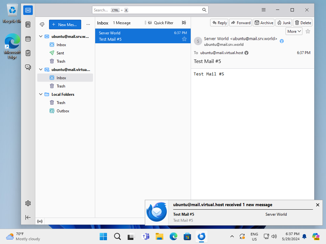Screen dimensions: 326x244
Task: Open folder pane options ellipsis
Action: [x=88, y=24]
